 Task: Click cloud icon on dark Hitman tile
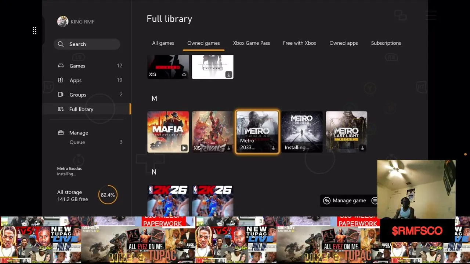[x=184, y=74]
